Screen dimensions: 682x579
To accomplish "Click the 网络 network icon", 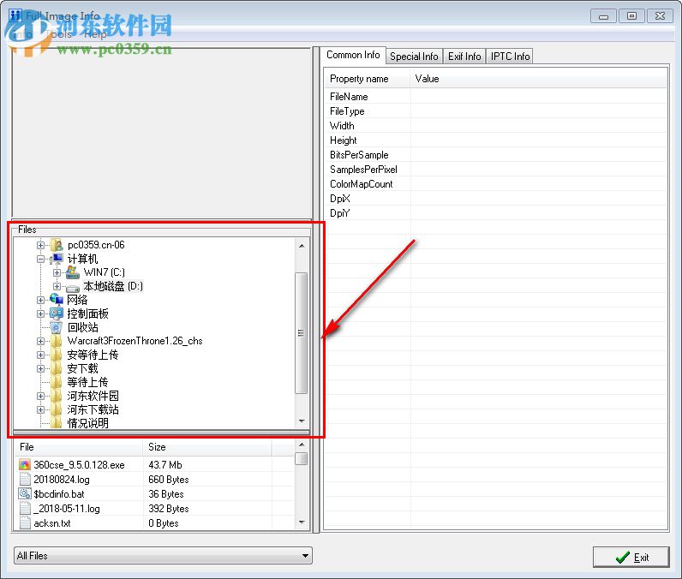I will tap(57, 300).
